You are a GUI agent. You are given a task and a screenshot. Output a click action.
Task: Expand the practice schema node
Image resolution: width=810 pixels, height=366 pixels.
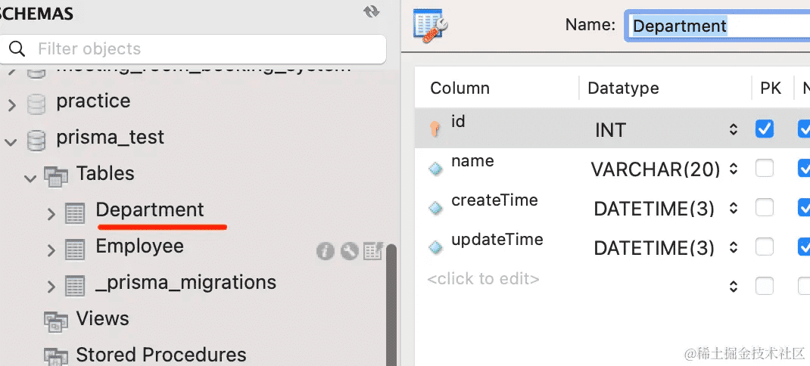pos(12,104)
